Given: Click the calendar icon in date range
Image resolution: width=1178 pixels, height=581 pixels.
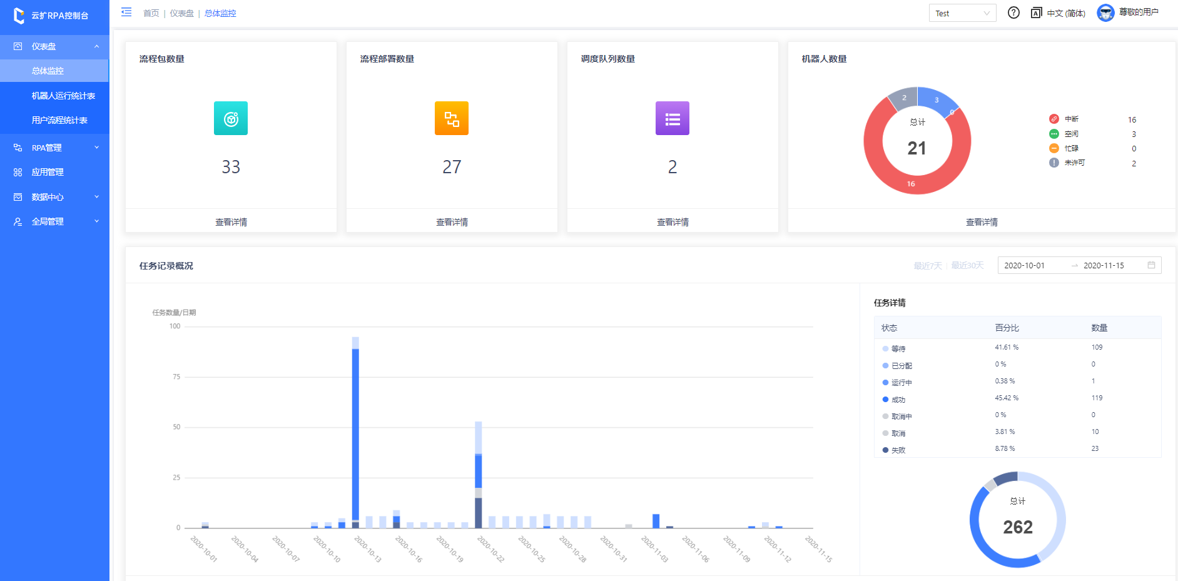Looking at the screenshot, I should point(1151,265).
